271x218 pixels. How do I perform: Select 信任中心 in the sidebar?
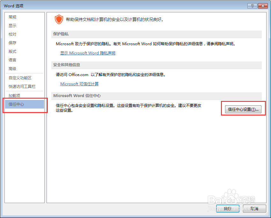(24, 104)
